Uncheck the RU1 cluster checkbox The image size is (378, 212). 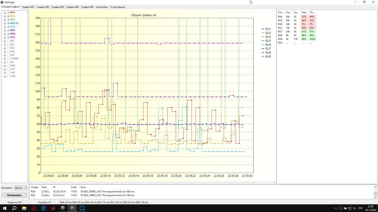[9, 13]
